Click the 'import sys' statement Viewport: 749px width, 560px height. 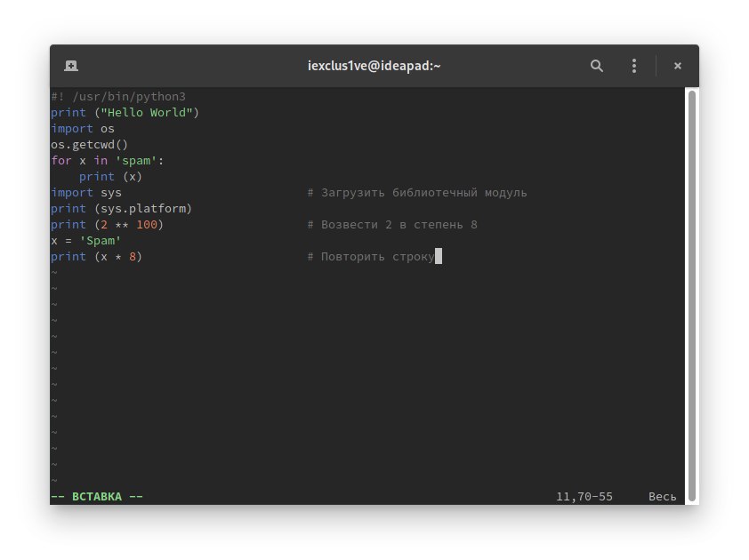[x=86, y=193]
